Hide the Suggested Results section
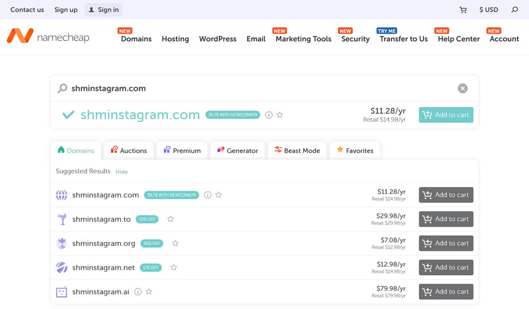Image resolution: width=529 pixels, height=309 pixels. [x=122, y=172]
